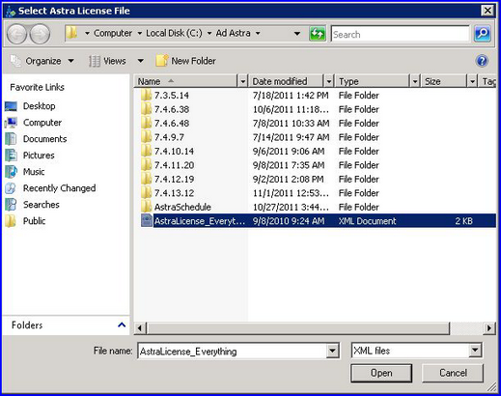Select the 7.4.10.14 folder row

315,151
